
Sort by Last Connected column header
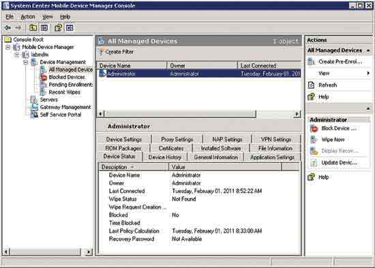269,65
